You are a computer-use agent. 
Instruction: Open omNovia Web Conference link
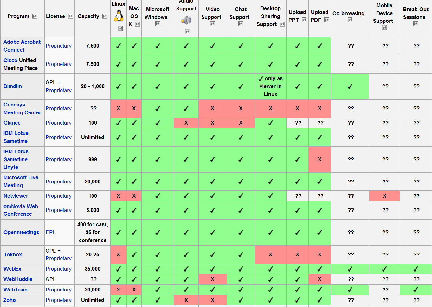point(21,210)
